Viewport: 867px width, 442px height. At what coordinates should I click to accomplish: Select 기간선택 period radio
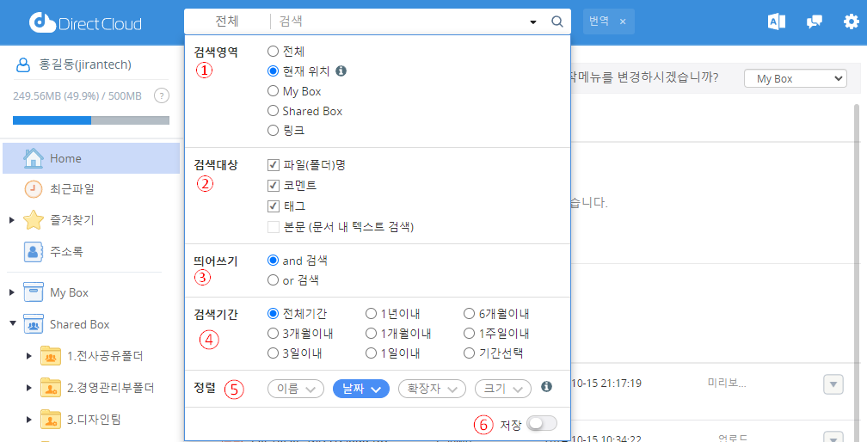point(469,353)
